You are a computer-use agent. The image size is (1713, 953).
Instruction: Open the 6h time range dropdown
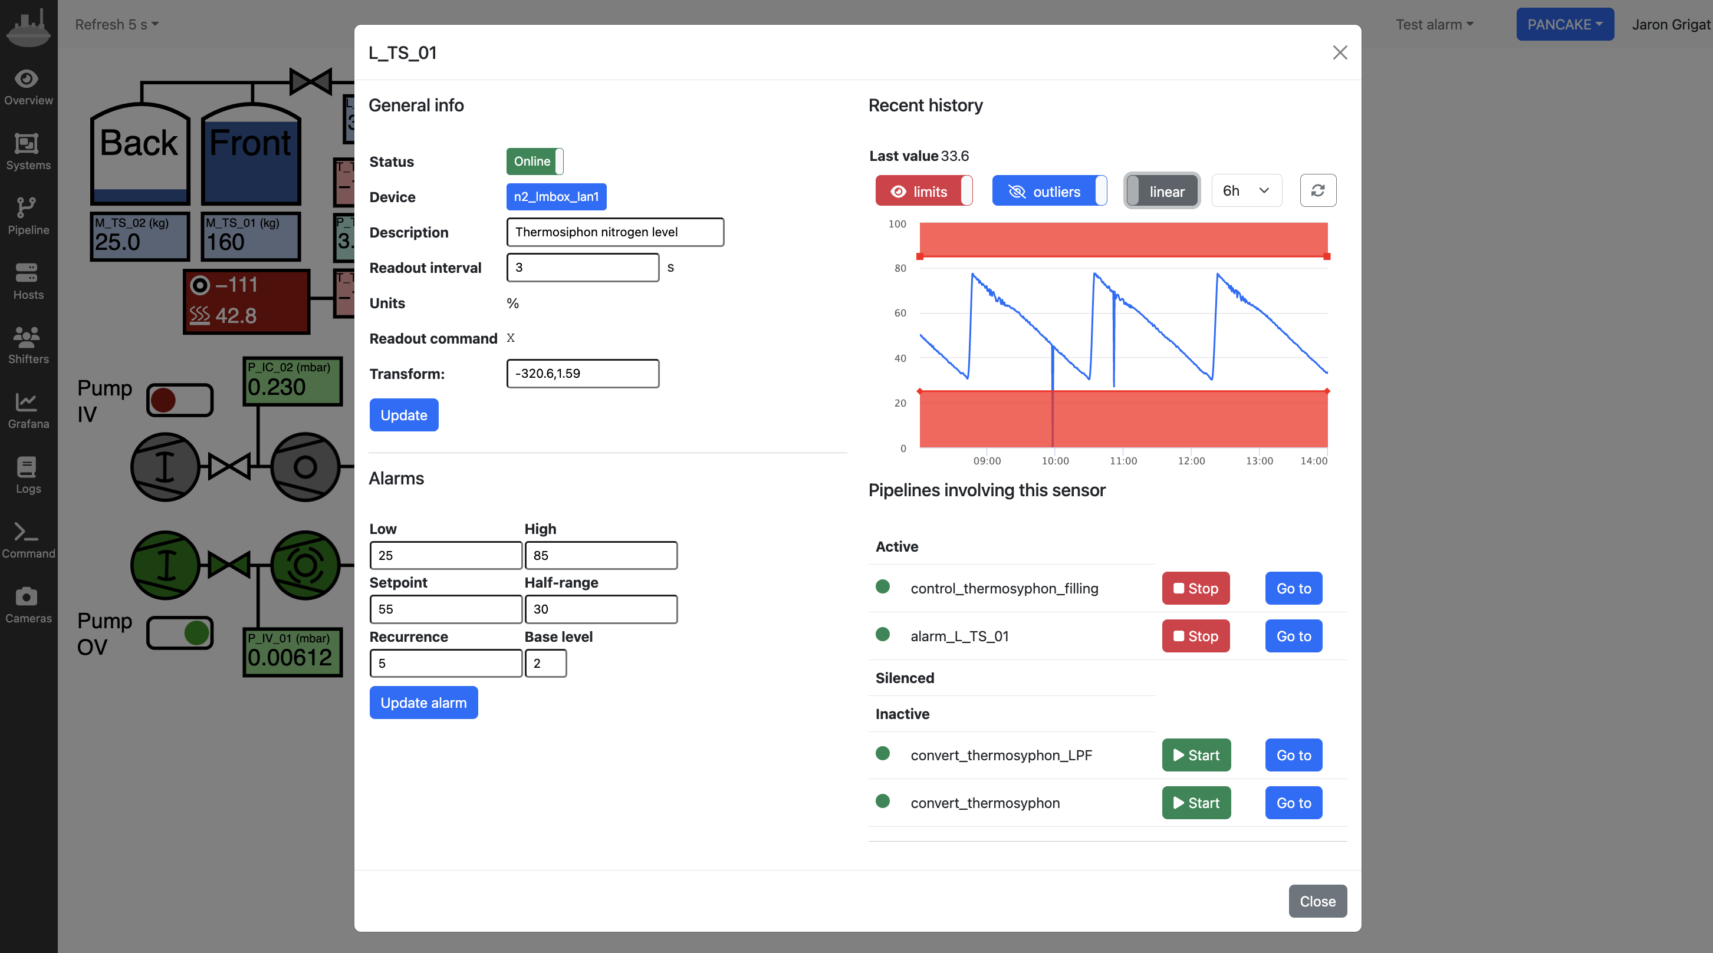tap(1245, 191)
